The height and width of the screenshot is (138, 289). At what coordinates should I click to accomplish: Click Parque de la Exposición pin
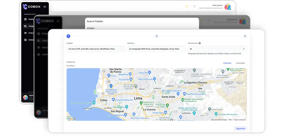(x=141, y=103)
